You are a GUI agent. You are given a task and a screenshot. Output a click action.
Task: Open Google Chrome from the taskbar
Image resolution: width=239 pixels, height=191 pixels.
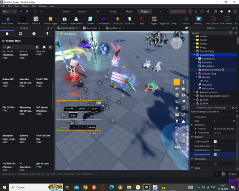point(85,187)
